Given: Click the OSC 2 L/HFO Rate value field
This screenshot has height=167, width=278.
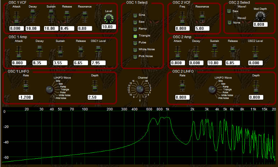Looking at the screenshot, I should pos(182,97).
